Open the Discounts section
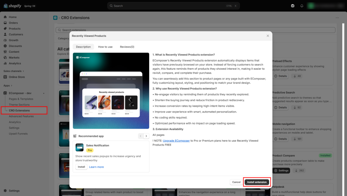The height and width of the screenshot is (196, 347). point(15,46)
